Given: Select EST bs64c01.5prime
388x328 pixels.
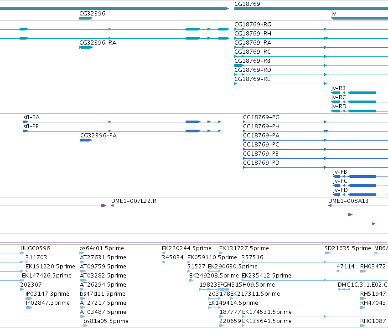Looking at the screenshot, I should (102, 248).
